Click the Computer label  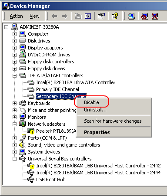pyautogui.click(x=38, y=34)
